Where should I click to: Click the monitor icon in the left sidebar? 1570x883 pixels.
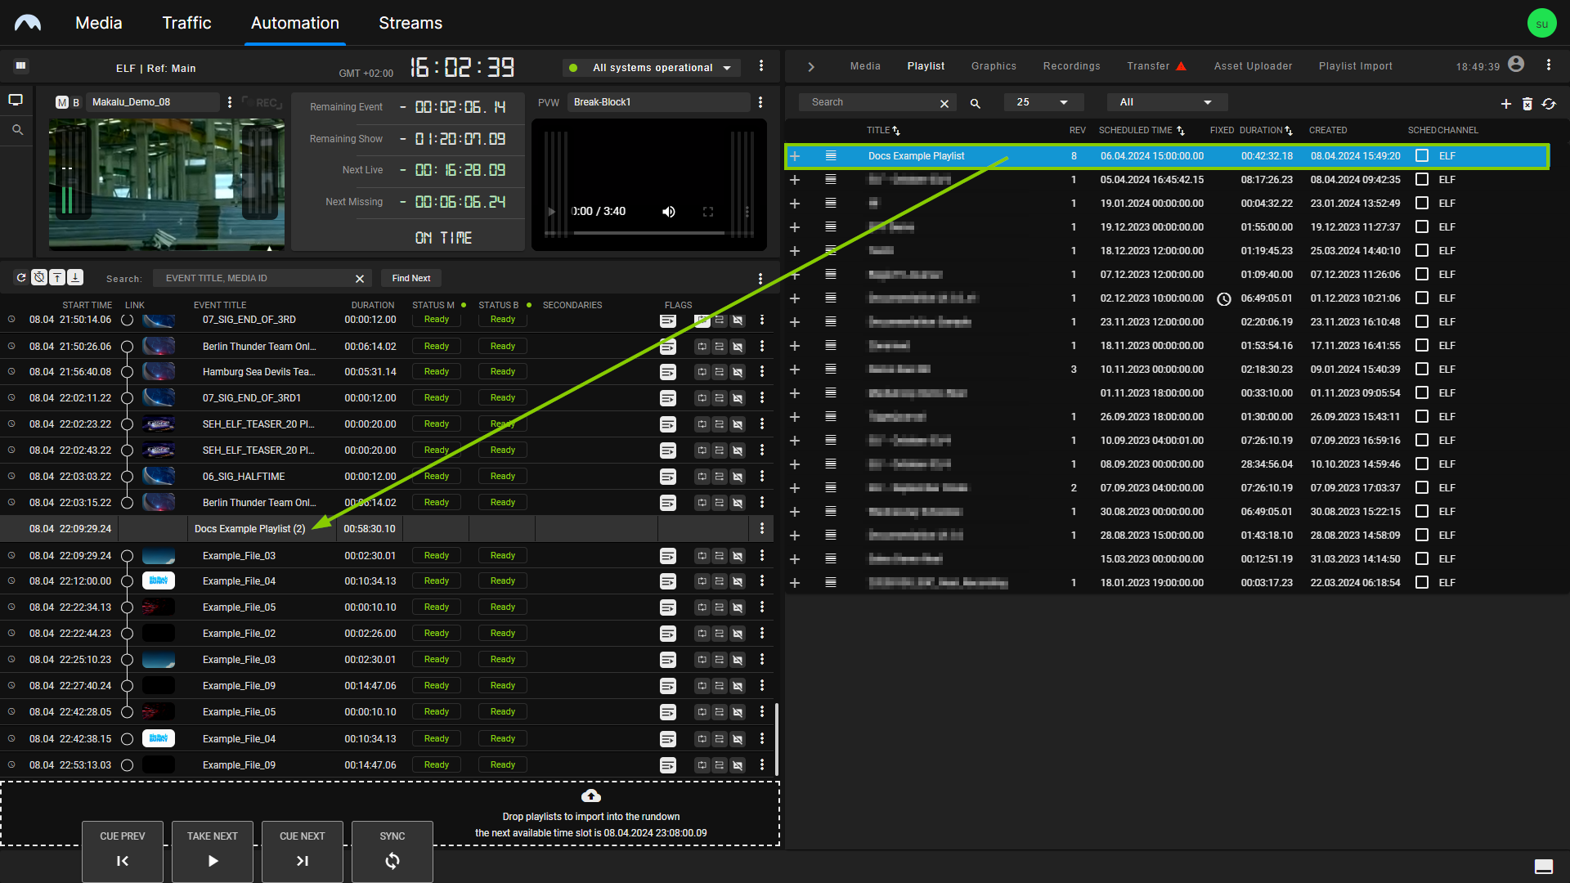point(16,99)
